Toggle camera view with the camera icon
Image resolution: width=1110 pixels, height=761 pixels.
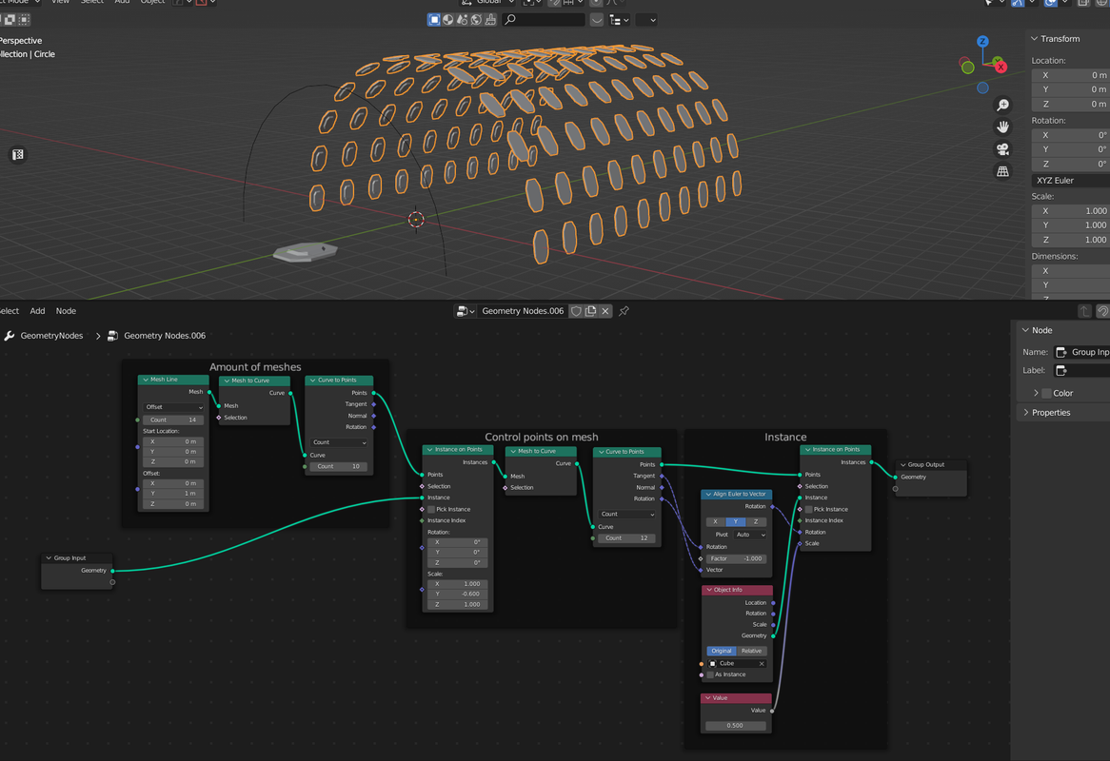click(x=1002, y=149)
